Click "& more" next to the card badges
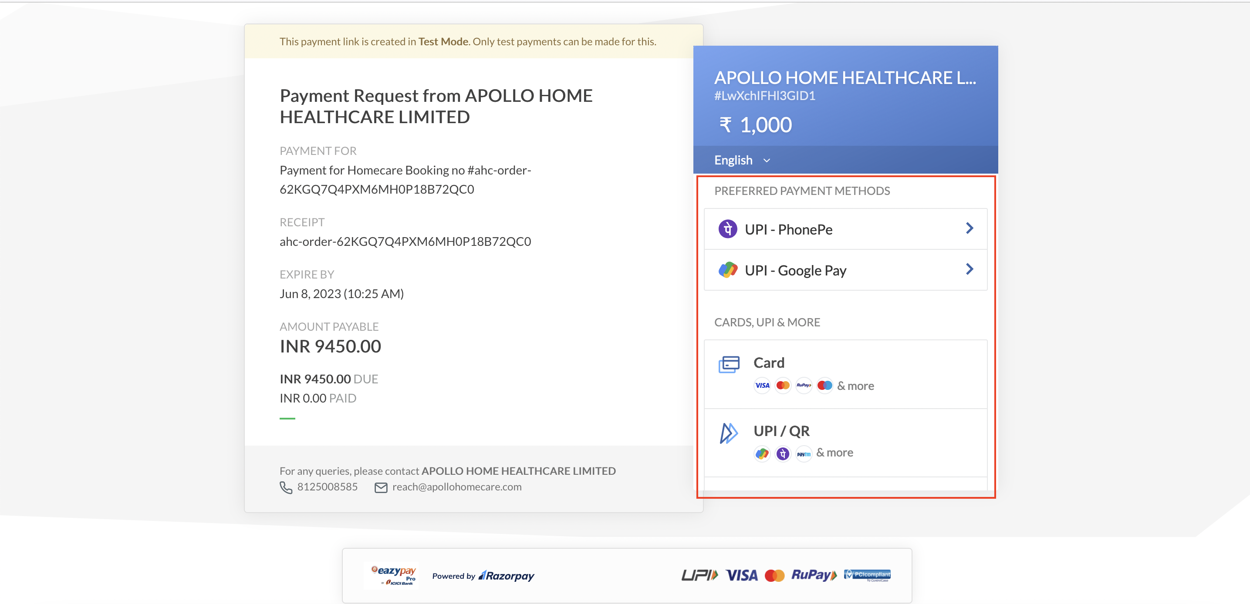 click(855, 386)
